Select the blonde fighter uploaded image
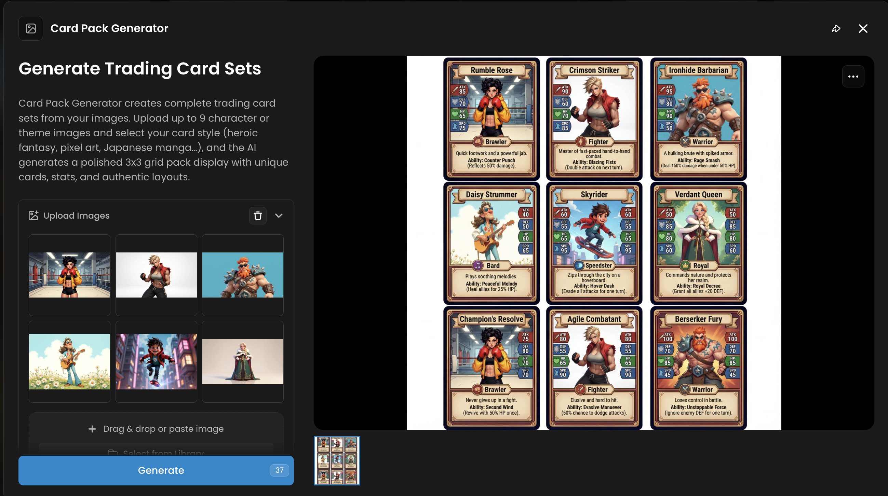888x496 pixels. pyautogui.click(x=156, y=275)
